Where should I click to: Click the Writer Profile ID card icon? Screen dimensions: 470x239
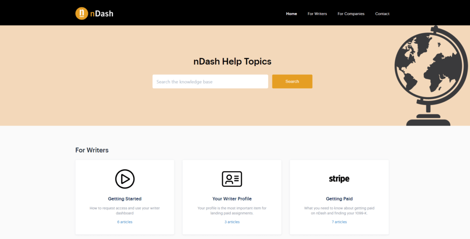(232, 179)
